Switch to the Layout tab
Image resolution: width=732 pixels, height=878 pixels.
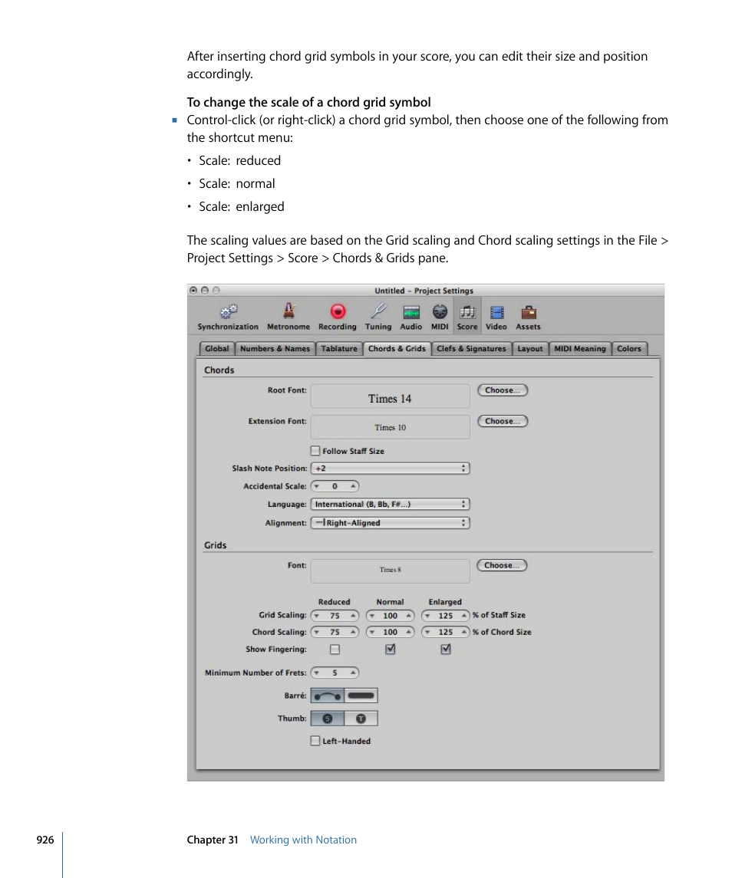click(x=529, y=348)
